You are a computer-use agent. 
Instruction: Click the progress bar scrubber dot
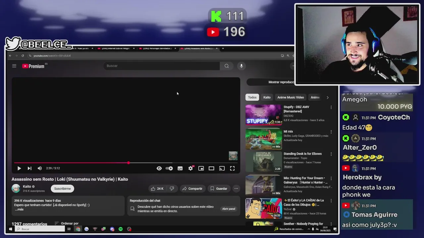[x=129, y=163]
